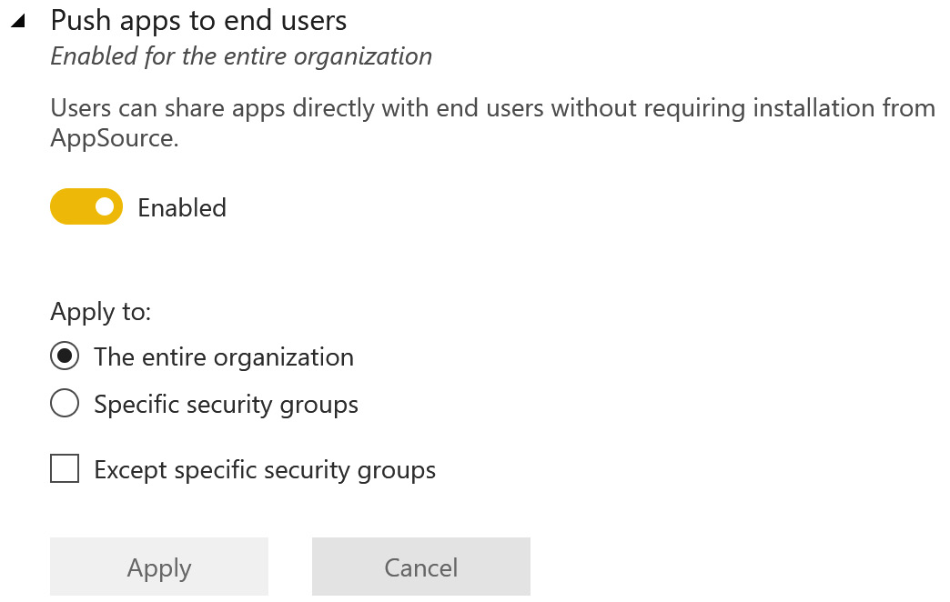Click the 'Except specific security groups' label

265,470
